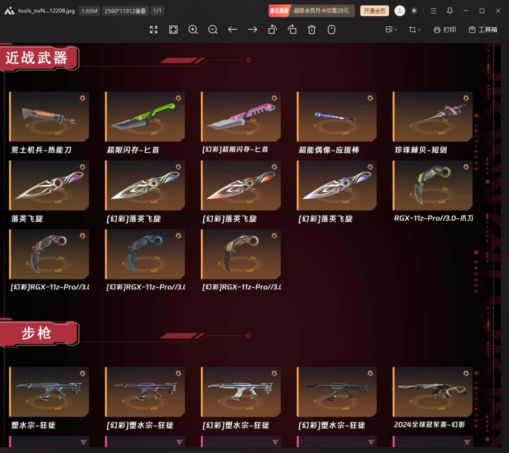This screenshot has height=453, width=509.
Task: Click the 1.65M file size label
Action: (x=89, y=11)
